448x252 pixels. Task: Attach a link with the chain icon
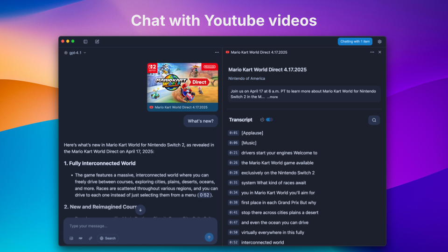coord(90,238)
